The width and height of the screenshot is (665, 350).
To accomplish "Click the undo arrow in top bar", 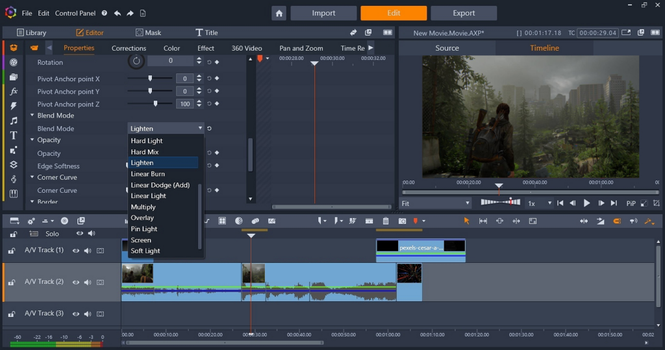I will tap(117, 13).
